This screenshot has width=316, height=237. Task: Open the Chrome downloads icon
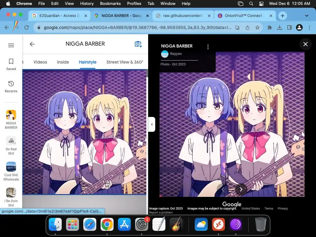tap(280, 27)
